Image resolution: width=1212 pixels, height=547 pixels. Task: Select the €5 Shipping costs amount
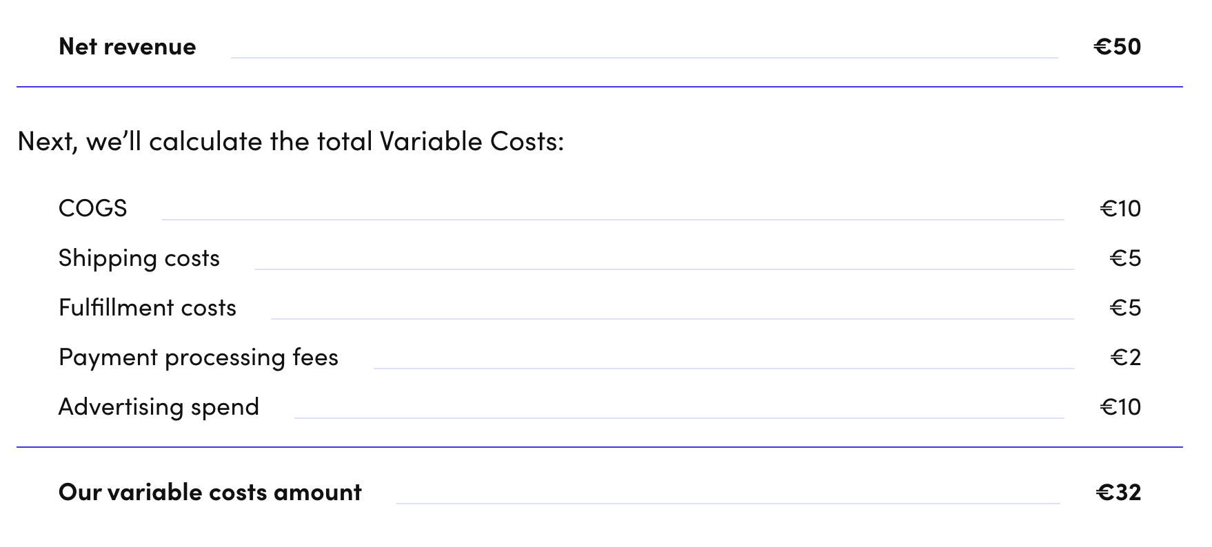(1125, 258)
